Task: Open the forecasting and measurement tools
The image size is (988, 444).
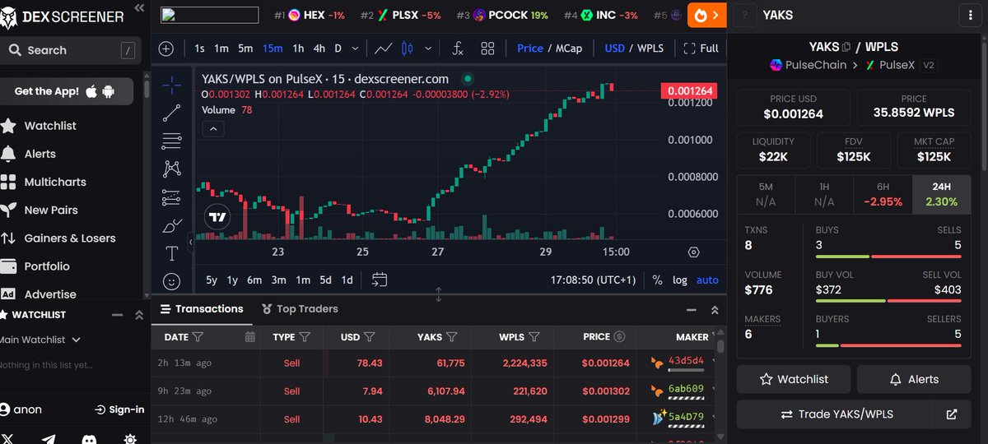Action: [171, 197]
